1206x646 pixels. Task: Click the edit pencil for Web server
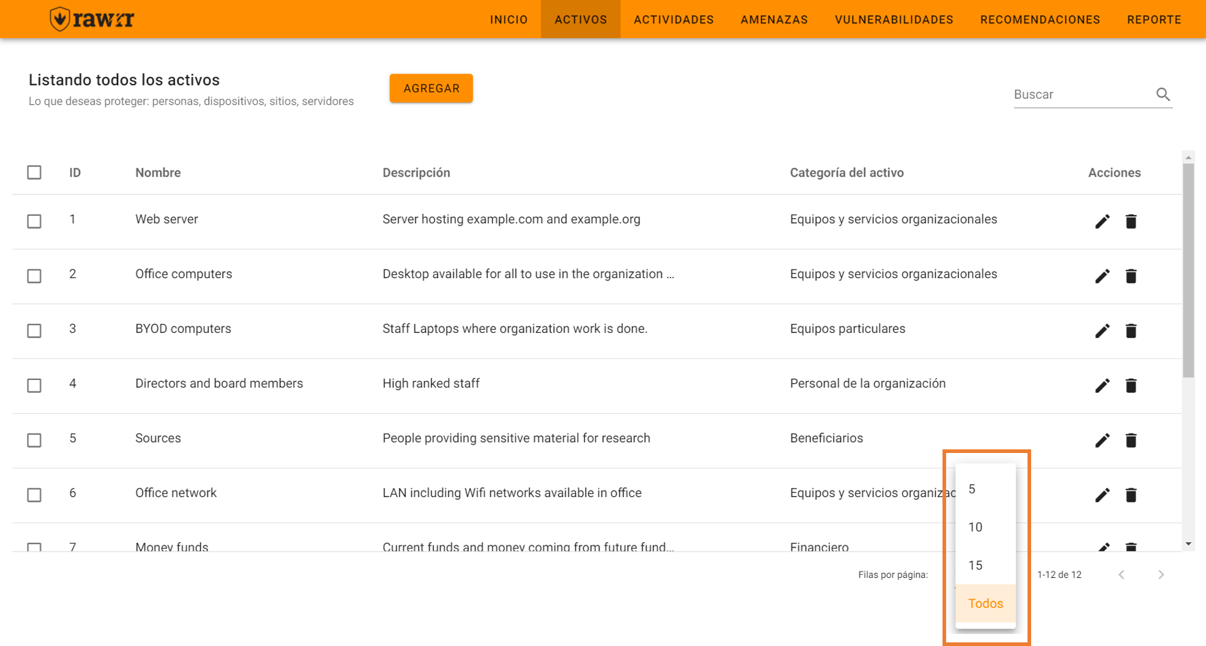click(1102, 221)
